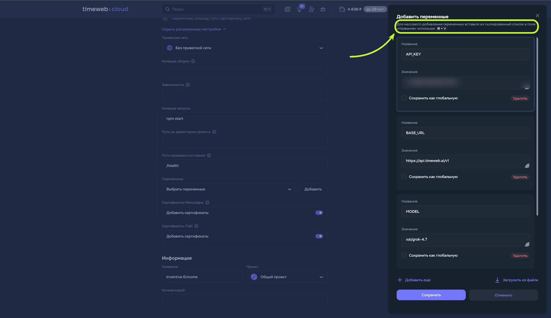
Task: Check Сохранить как глобальную for BASE_URL
Action: pyautogui.click(x=404, y=177)
